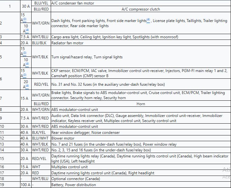Click the A/C compressor clutch cell
The width and height of the screenshot is (231, 188).
click(140, 9)
